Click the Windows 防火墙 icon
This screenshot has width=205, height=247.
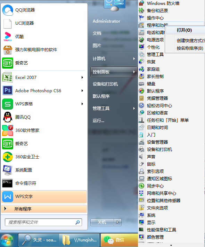tap(141, 3)
